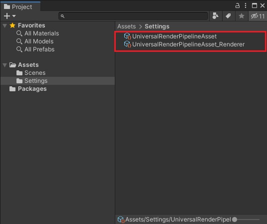Collapse the Favorites section triangle
267x224 pixels.
click(5, 26)
